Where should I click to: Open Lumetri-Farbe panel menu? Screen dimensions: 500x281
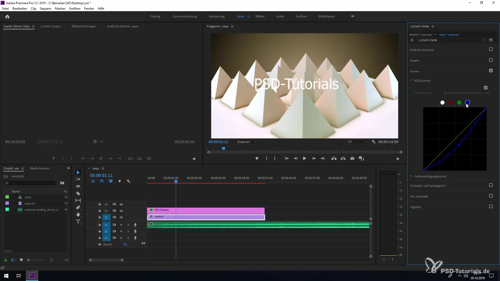(433, 27)
